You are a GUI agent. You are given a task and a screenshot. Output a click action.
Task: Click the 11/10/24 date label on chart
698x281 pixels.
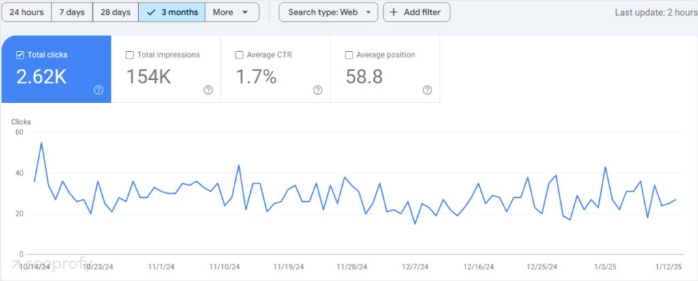[x=225, y=267]
